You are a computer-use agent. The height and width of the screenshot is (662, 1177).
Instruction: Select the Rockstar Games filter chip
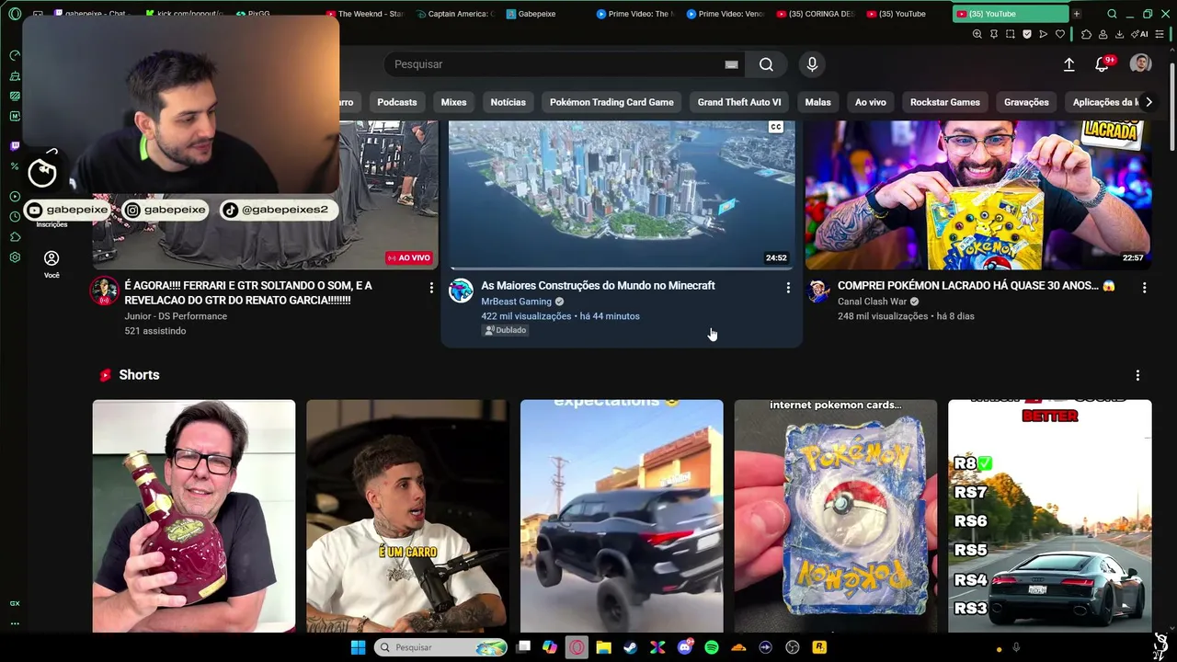coord(945,102)
